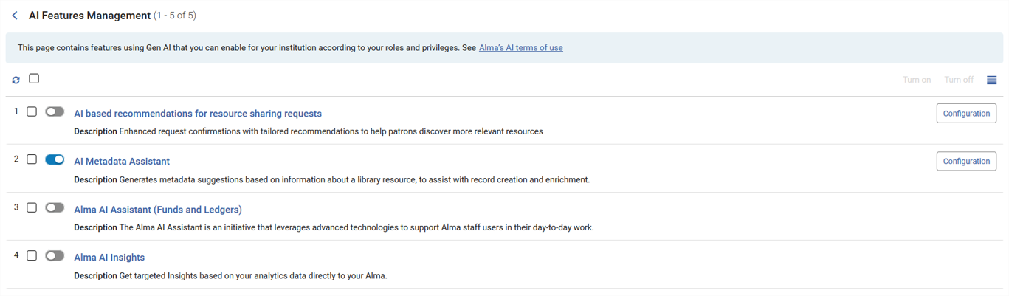Click the AI Features Management page title

(89, 16)
